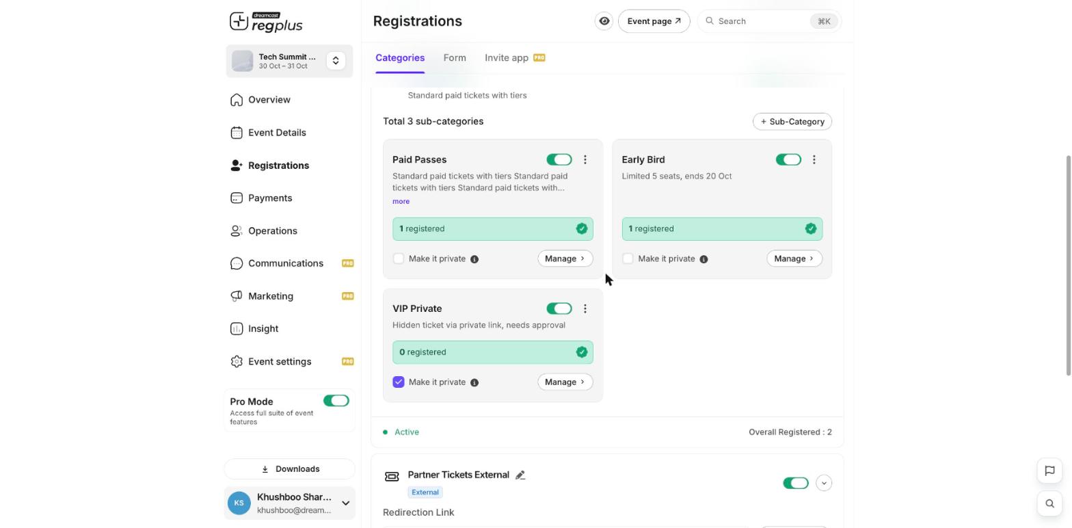Check Make it private for Early Bird
The height and width of the screenshot is (528, 1072).
(628, 259)
